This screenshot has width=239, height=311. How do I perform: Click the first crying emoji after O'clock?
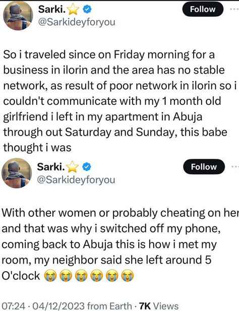point(50,276)
